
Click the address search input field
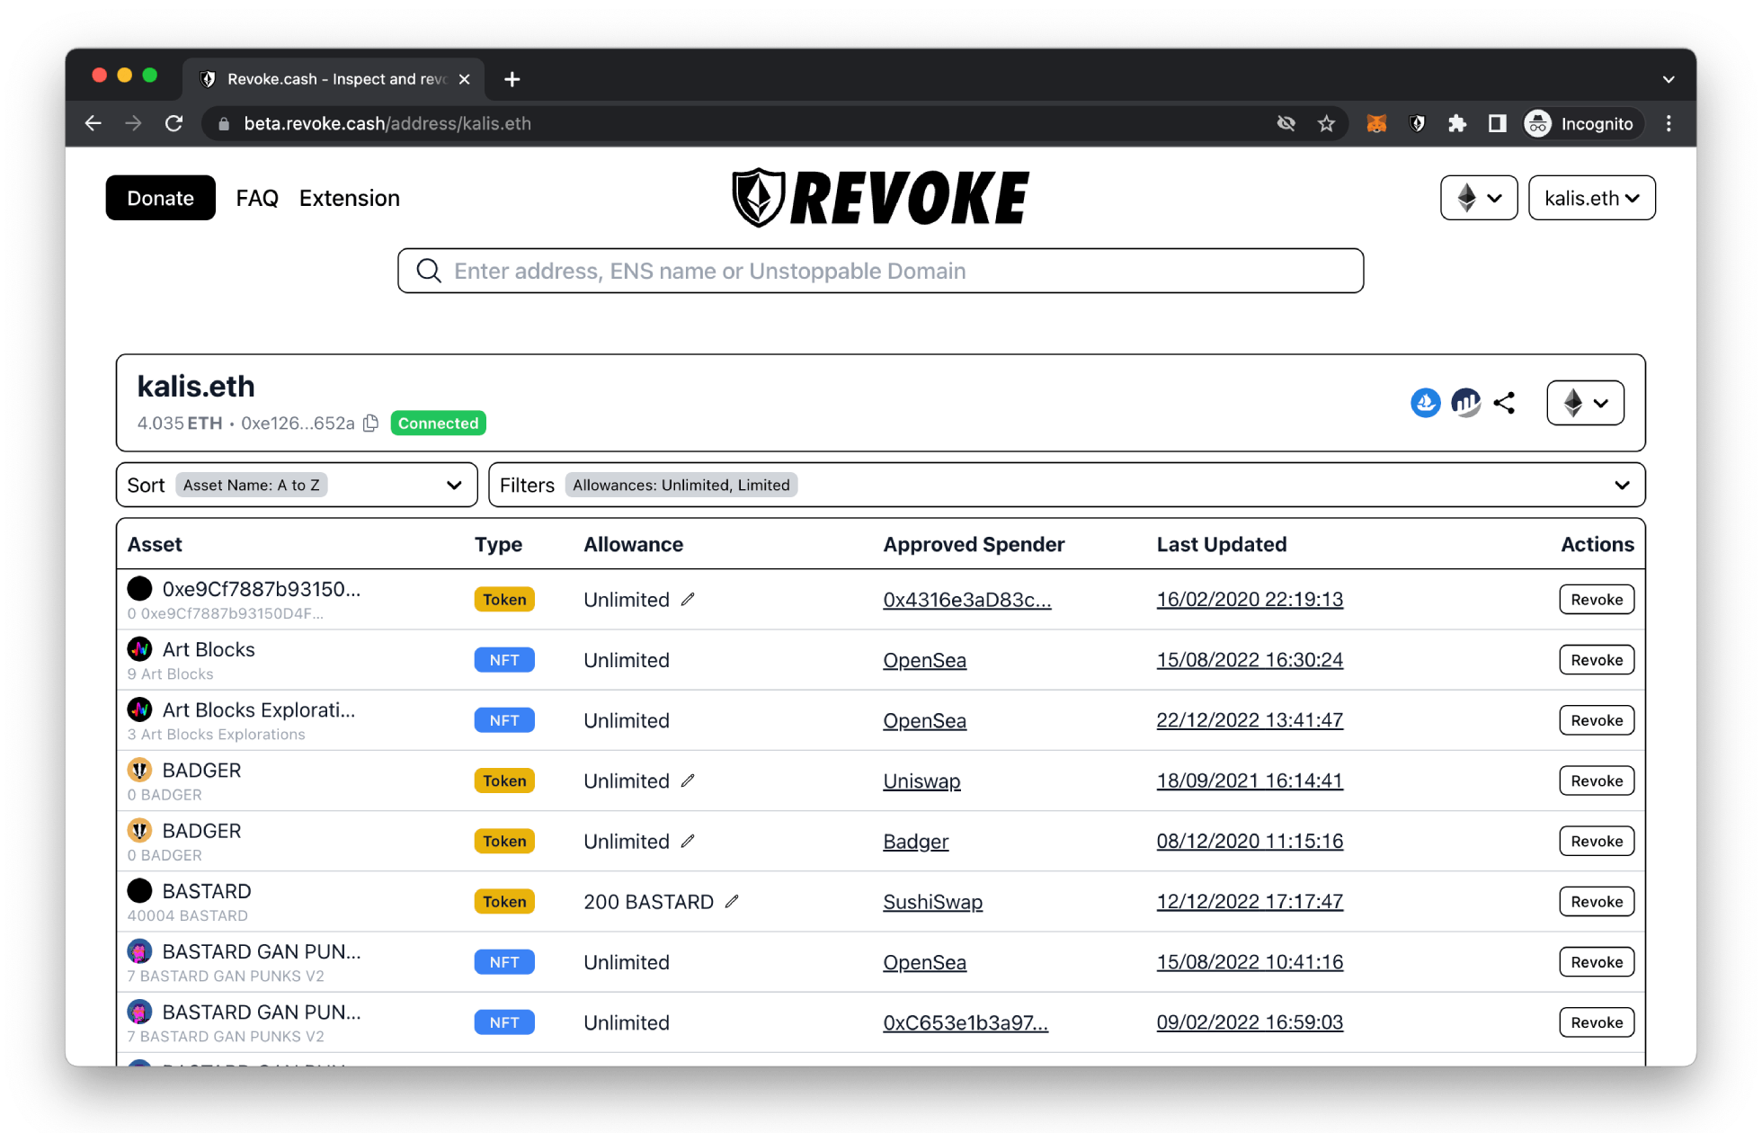click(880, 271)
